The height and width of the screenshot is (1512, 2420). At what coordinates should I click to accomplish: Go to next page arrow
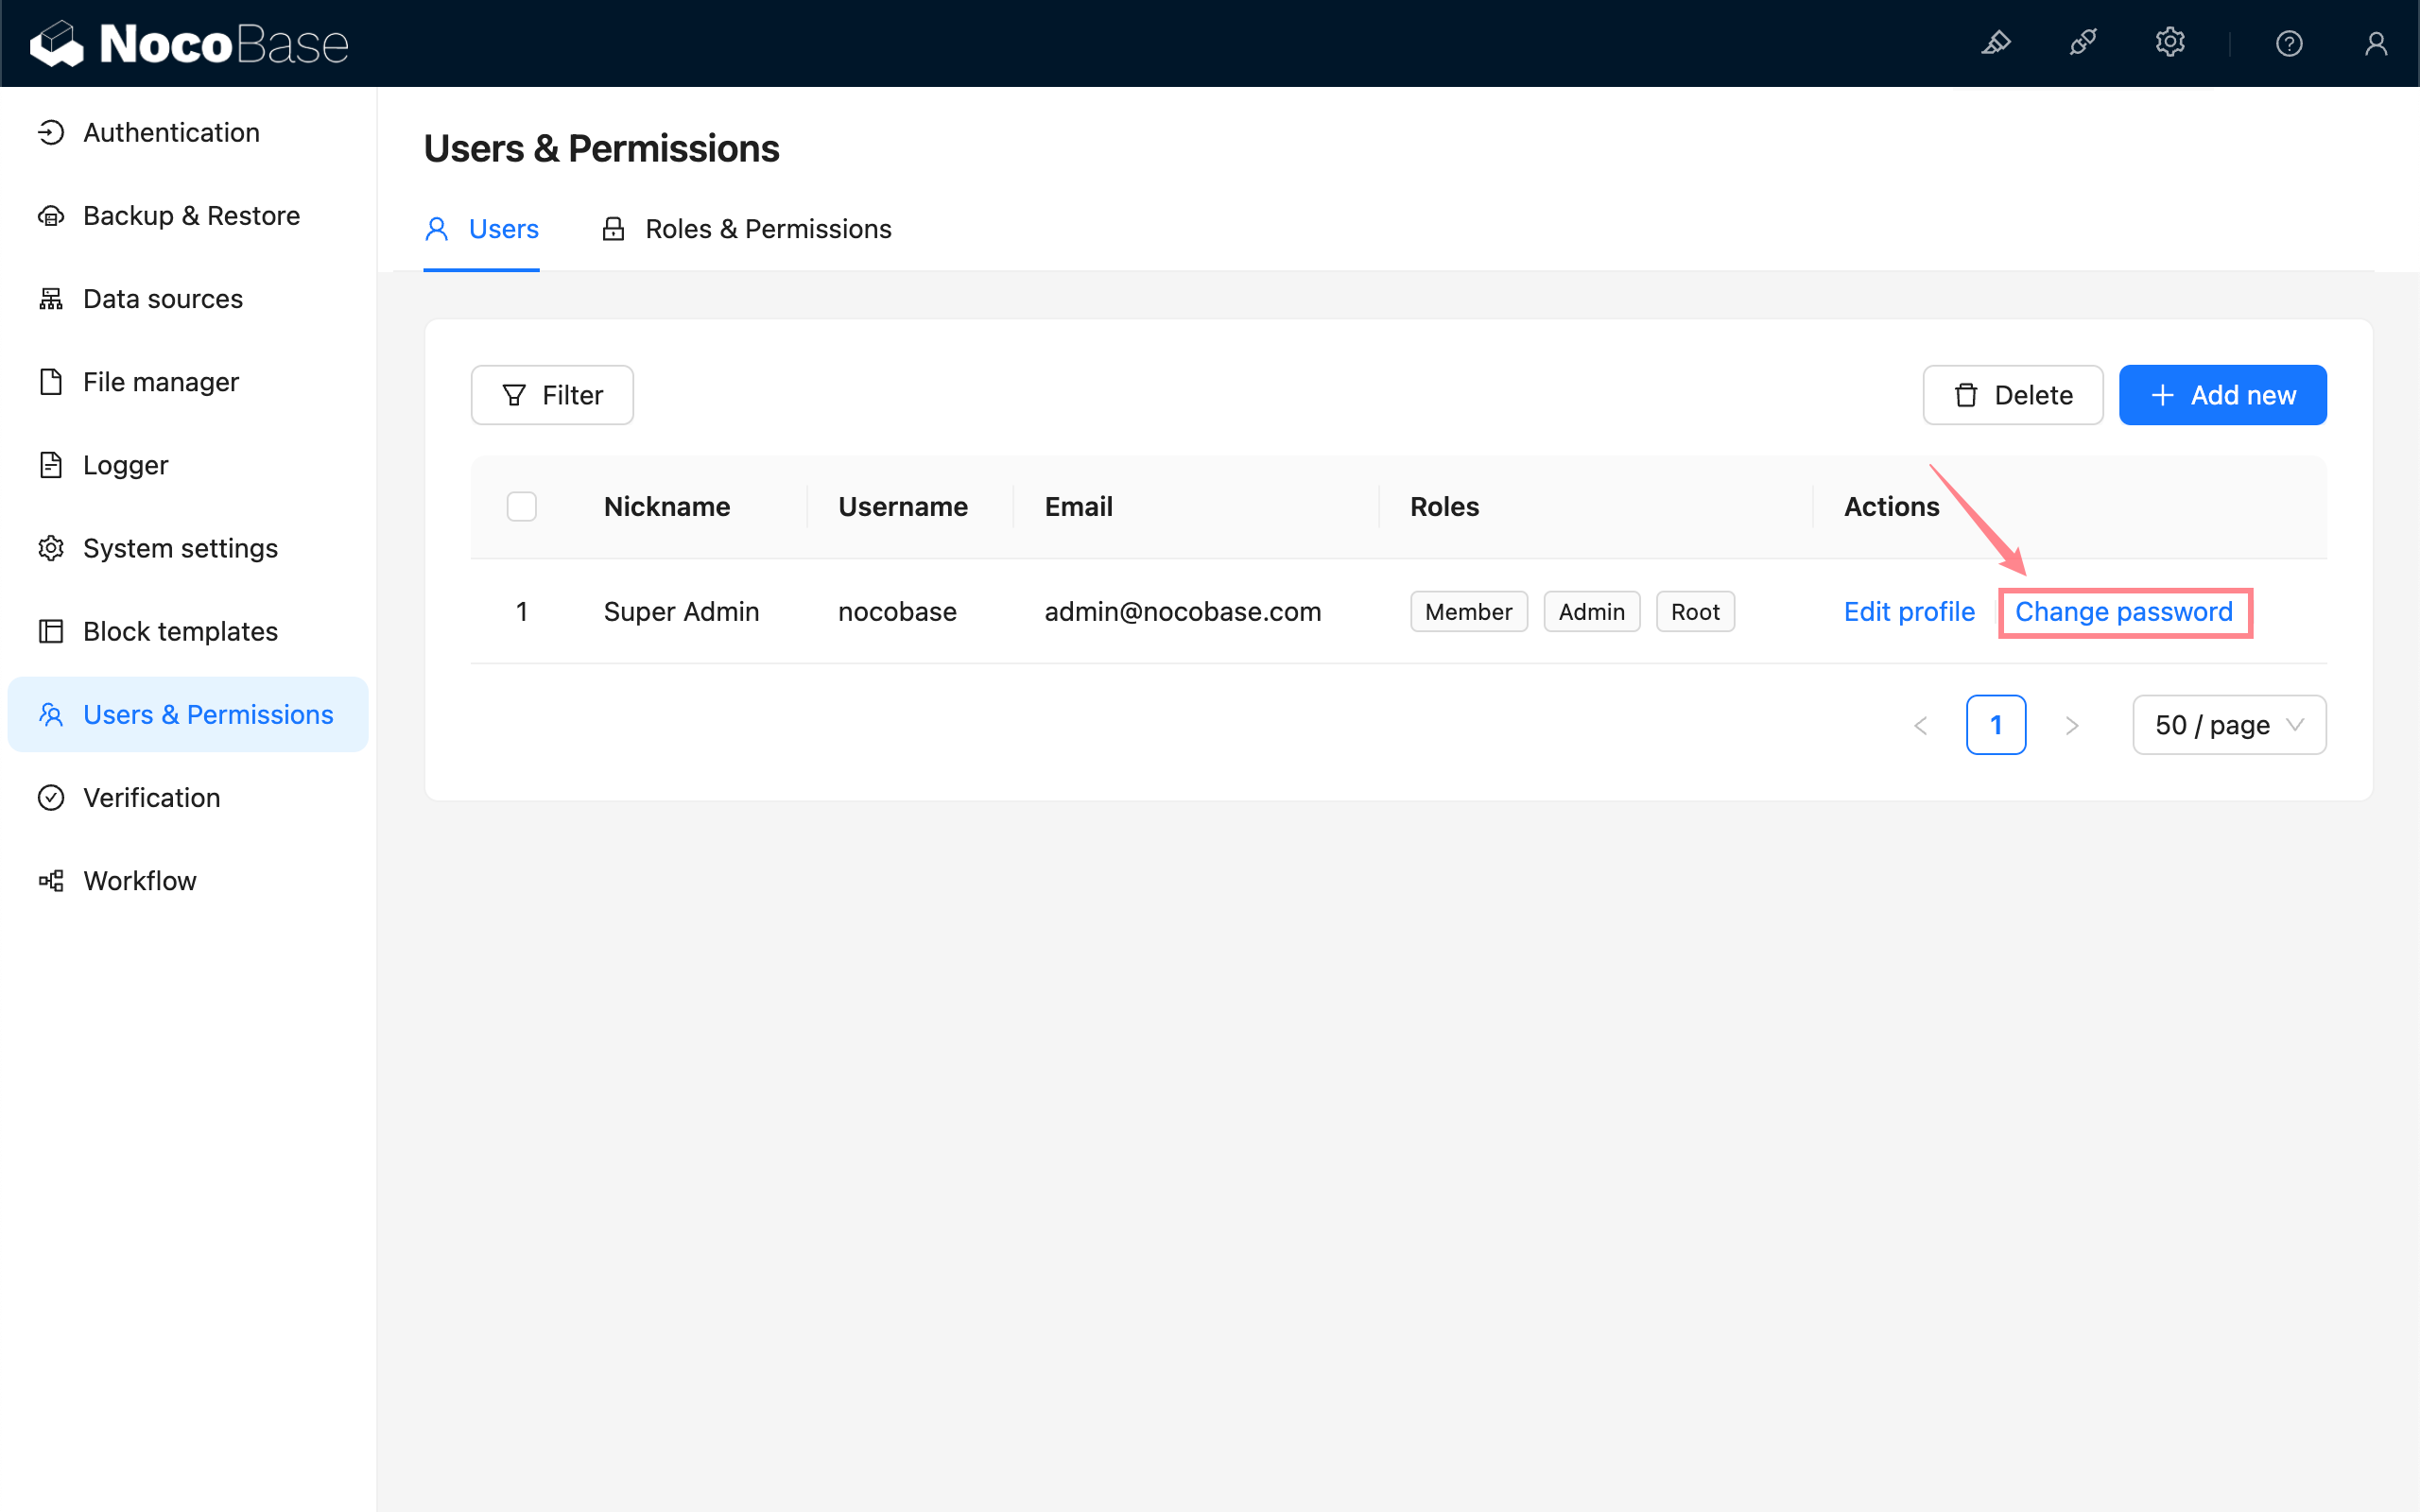(2072, 725)
